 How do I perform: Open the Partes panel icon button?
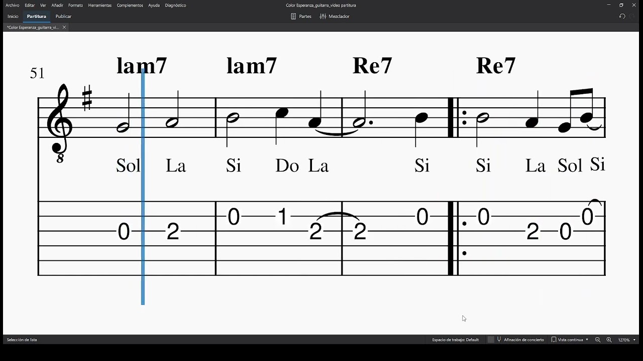click(x=301, y=16)
